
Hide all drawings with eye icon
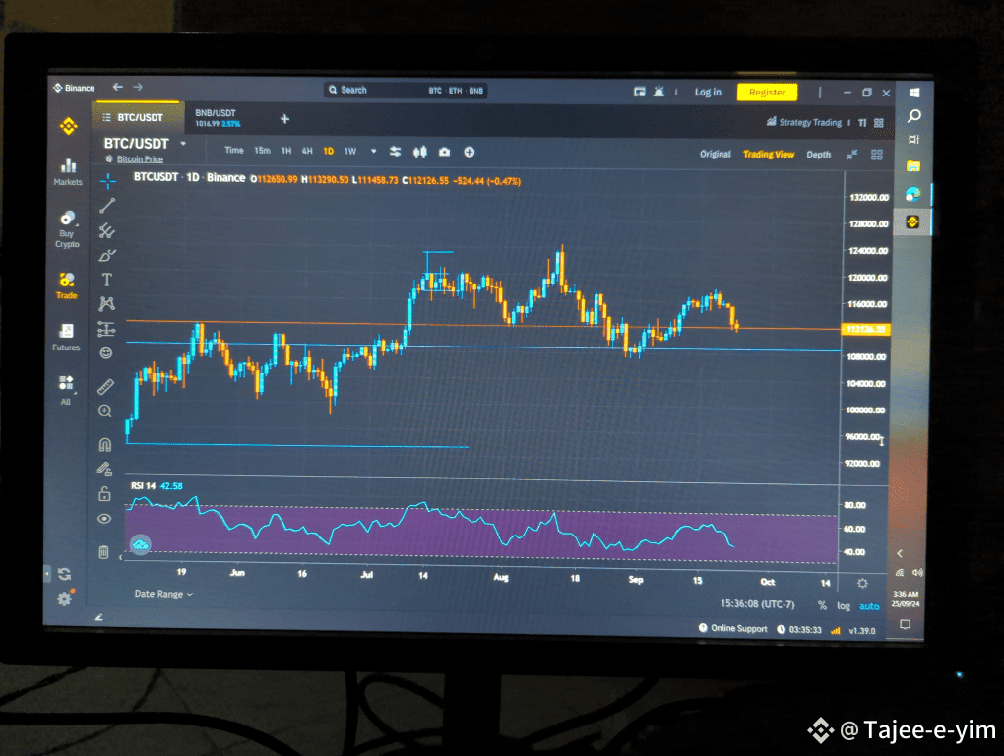pos(104,519)
